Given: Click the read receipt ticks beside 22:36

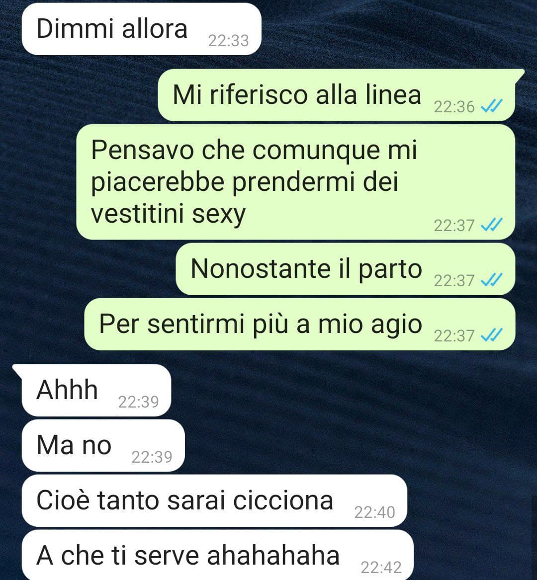Looking at the screenshot, I should tap(491, 106).
